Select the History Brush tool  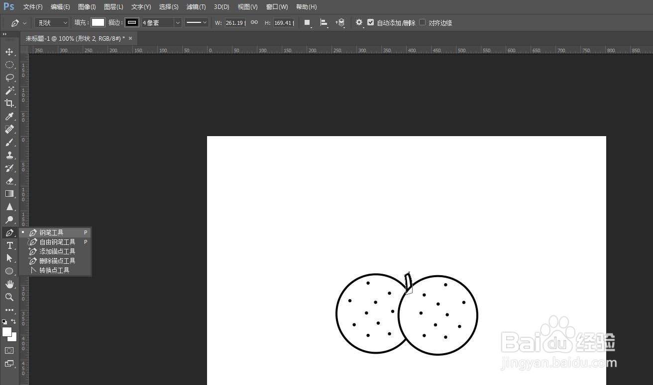pyautogui.click(x=9, y=168)
